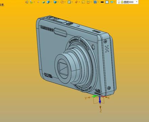Open the layer 0000 dropdown list

[x=137, y=2]
